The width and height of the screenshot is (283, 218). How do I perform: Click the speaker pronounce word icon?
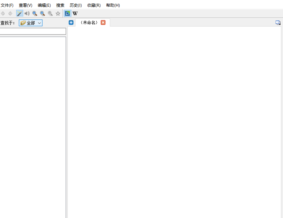(27, 13)
